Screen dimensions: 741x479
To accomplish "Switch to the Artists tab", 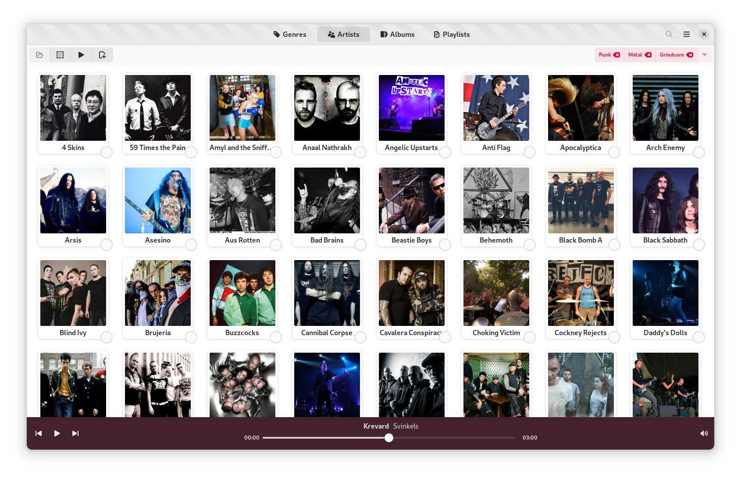I will click(x=344, y=34).
